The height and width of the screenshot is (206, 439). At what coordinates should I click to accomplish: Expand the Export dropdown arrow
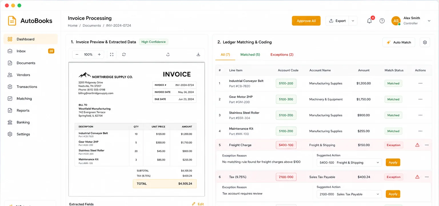pos(353,21)
